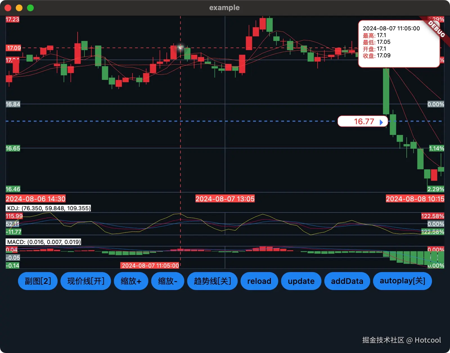Image resolution: width=450 pixels, height=353 pixels.
Task: Click the 16.84 price axis label
Action: tap(13, 104)
